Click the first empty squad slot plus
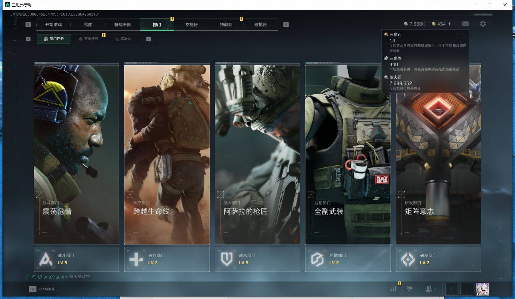515x299 pixels. click(x=452, y=289)
